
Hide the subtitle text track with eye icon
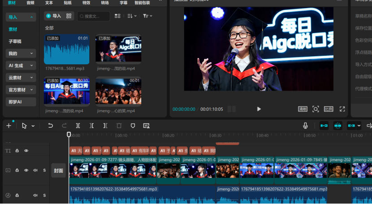(x=26, y=151)
